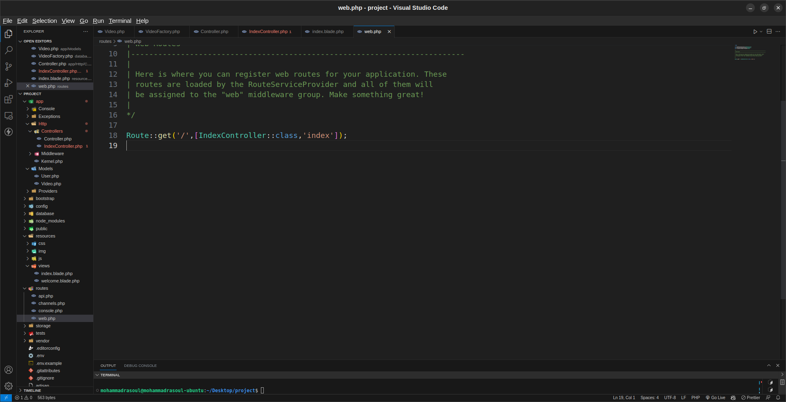The height and width of the screenshot is (402, 786).
Task: Open the Selection menu
Action: 45,21
